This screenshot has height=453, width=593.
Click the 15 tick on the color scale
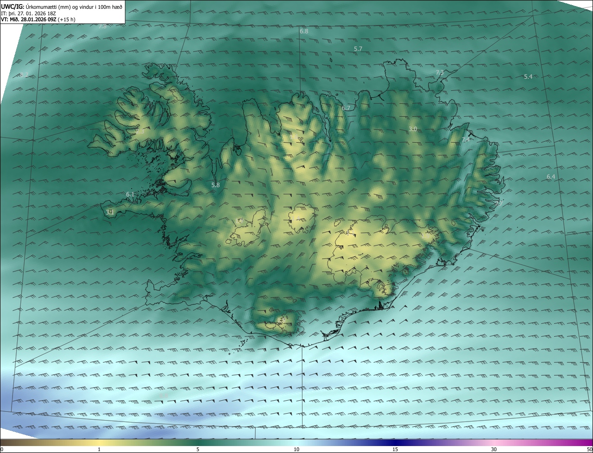(x=395, y=449)
